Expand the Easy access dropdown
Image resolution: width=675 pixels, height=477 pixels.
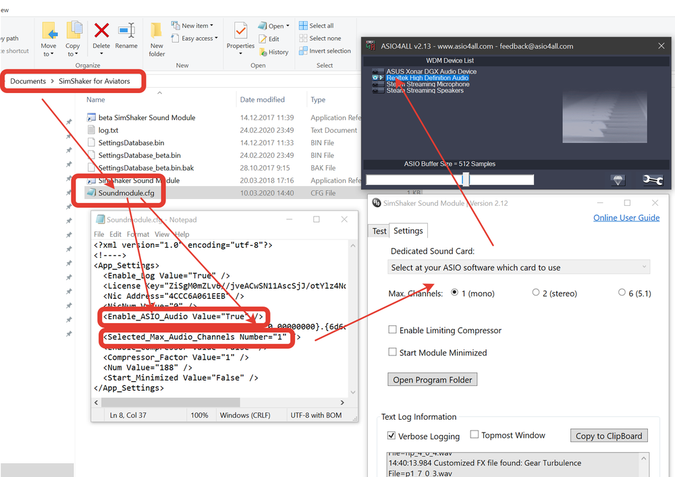tap(216, 38)
